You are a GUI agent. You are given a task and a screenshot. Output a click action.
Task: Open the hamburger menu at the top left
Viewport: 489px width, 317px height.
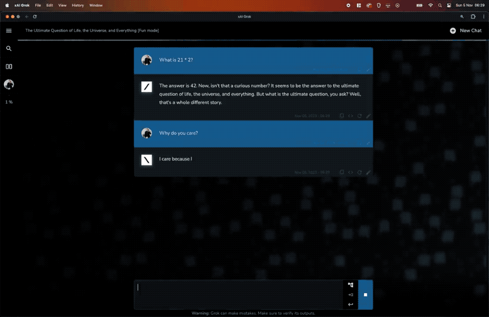pos(9,30)
